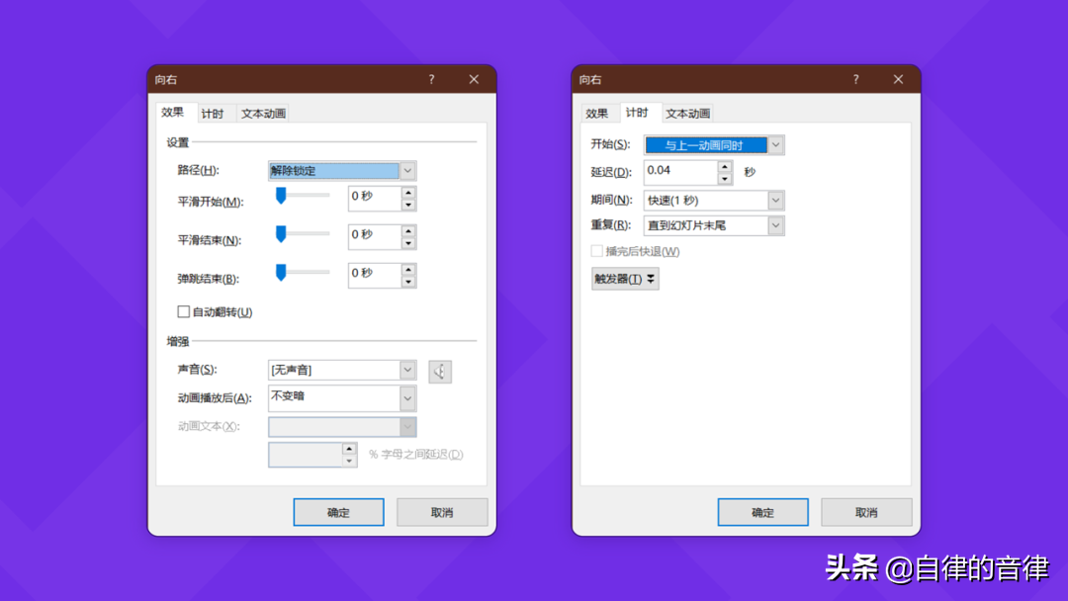Screen dimensions: 1068x601
Task: Toggle the 自动翻转 checkbox
Action: [183, 311]
